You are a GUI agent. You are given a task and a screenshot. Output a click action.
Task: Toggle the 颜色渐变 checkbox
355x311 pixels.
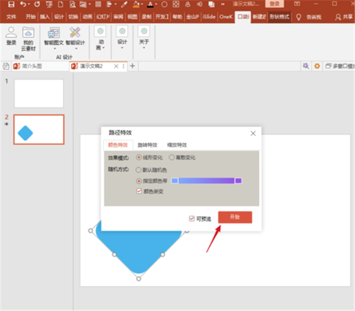tap(139, 191)
